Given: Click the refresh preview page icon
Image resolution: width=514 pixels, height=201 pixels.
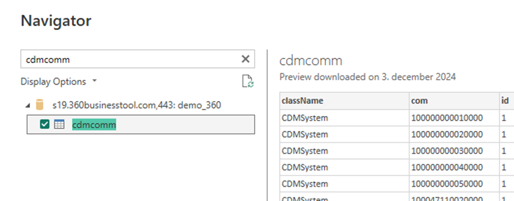Looking at the screenshot, I should click(x=247, y=81).
